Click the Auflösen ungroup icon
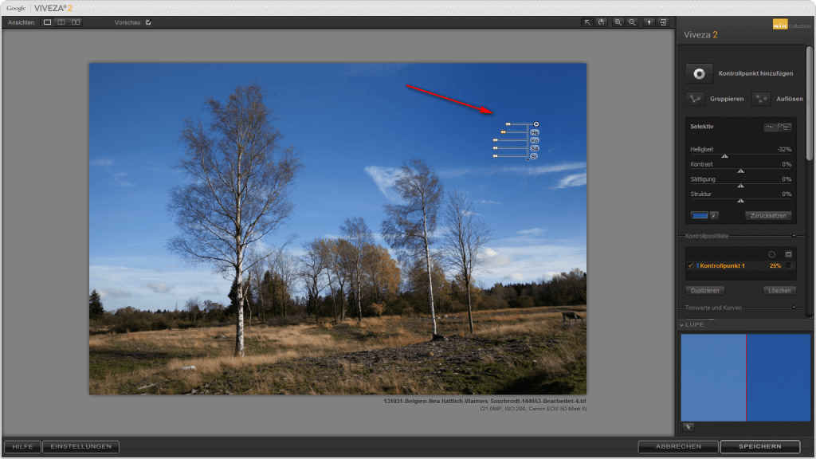 pos(761,98)
